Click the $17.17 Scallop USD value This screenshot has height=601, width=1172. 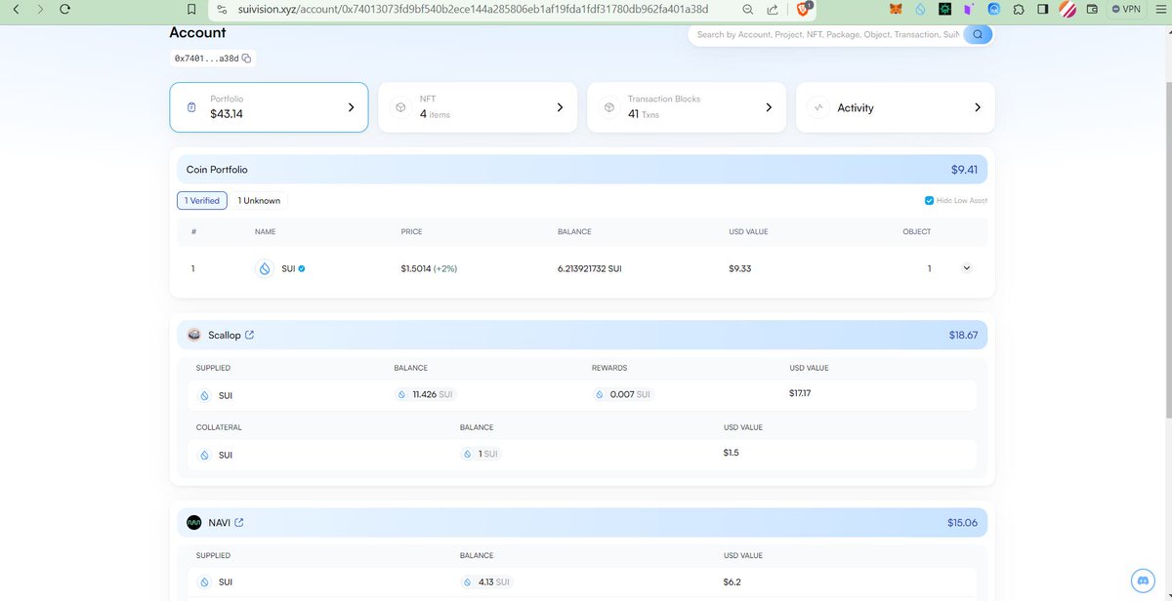(x=800, y=393)
